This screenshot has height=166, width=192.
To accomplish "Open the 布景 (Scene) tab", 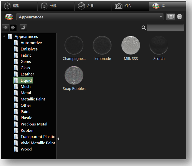I will click(93, 6).
